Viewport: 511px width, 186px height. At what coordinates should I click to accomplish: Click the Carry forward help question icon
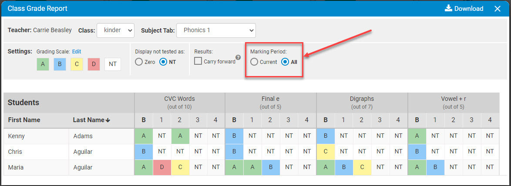coord(238,57)
